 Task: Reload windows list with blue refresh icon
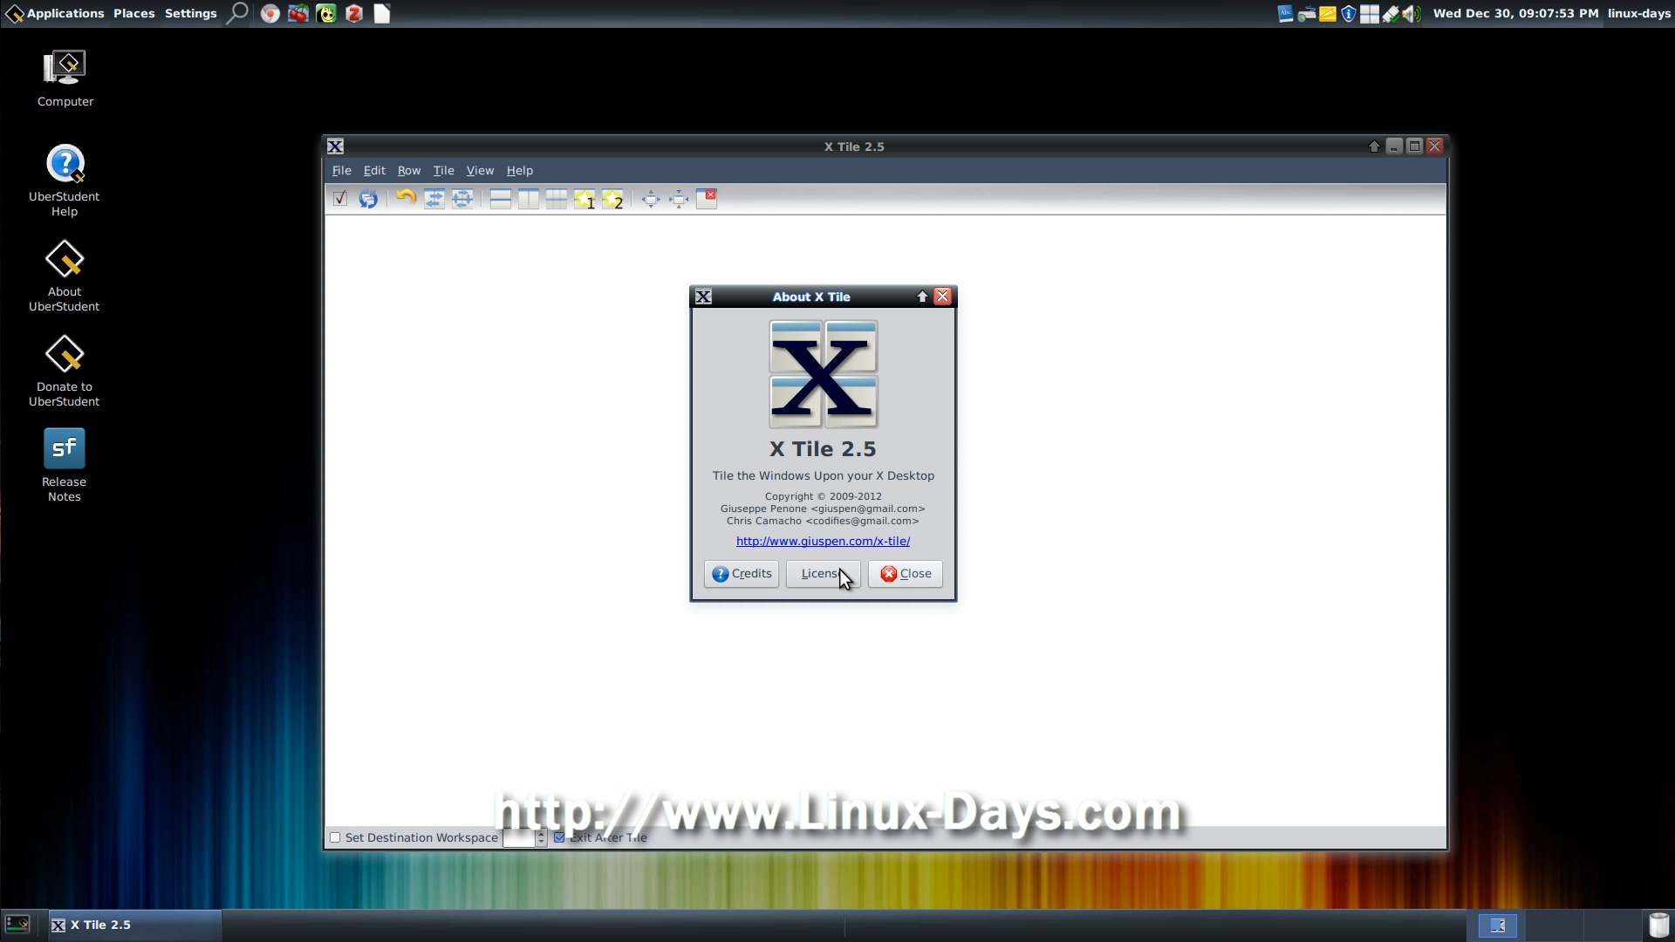coord(368,199)
